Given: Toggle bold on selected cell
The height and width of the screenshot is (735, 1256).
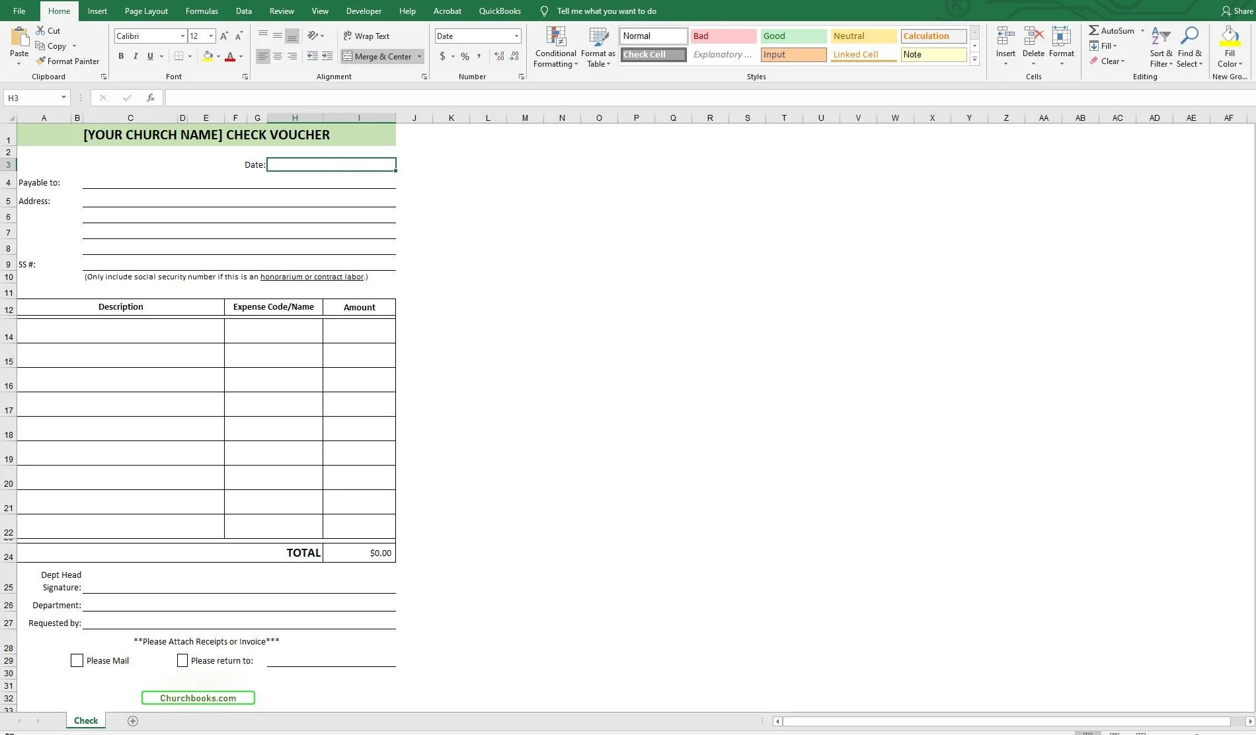Looking at the screenshot, I should click(x=121, y=56).
